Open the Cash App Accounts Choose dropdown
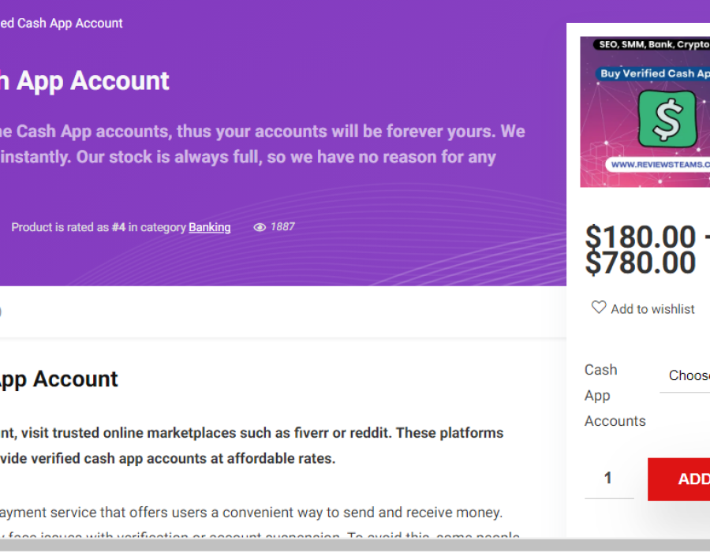 [686, 375]
